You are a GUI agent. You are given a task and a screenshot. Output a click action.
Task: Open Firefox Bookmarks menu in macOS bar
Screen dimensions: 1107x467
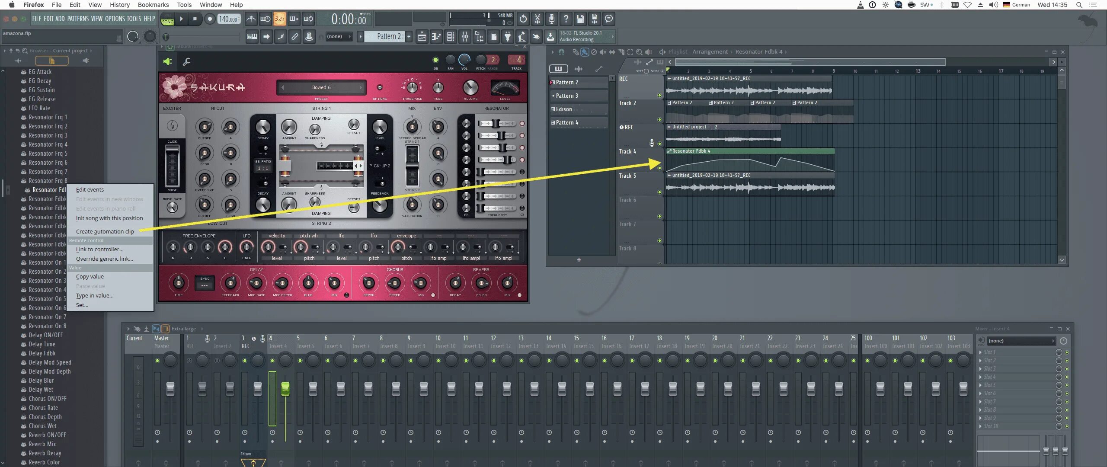pyautogui.click(x=153, y=5)
